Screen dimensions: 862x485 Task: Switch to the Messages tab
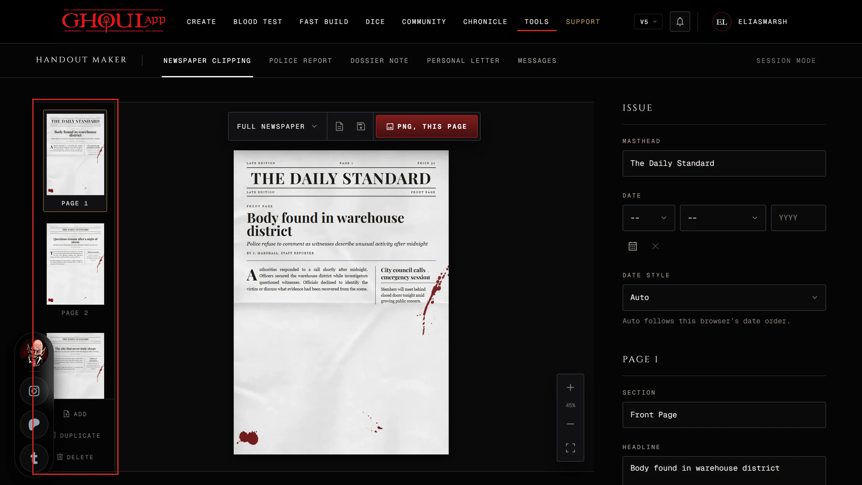[537, 60]
